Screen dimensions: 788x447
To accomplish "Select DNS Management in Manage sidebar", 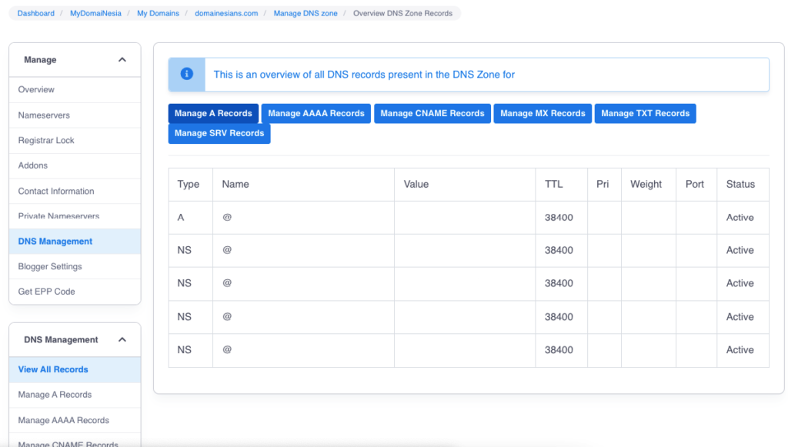I will 75,241.
